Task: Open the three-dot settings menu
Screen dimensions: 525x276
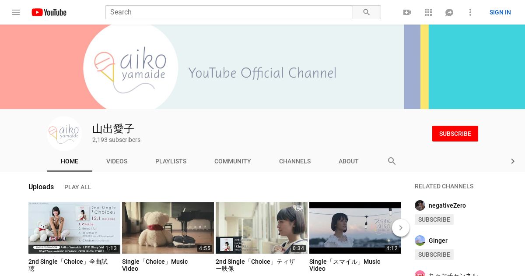Action: click(470, 12)
